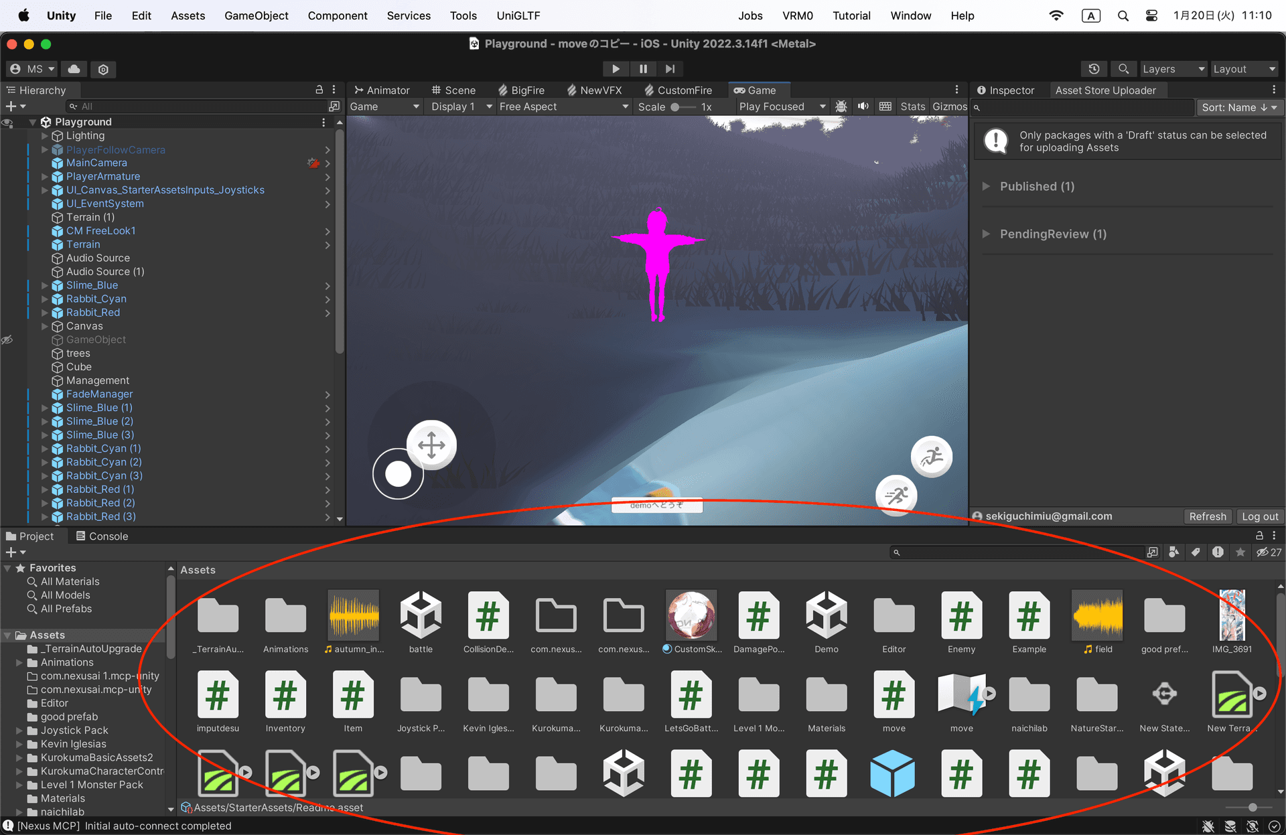Open the Layers dropdown
This screenshot has height=835, width=1286.
pyautogui.click(x=1173, y=69)
